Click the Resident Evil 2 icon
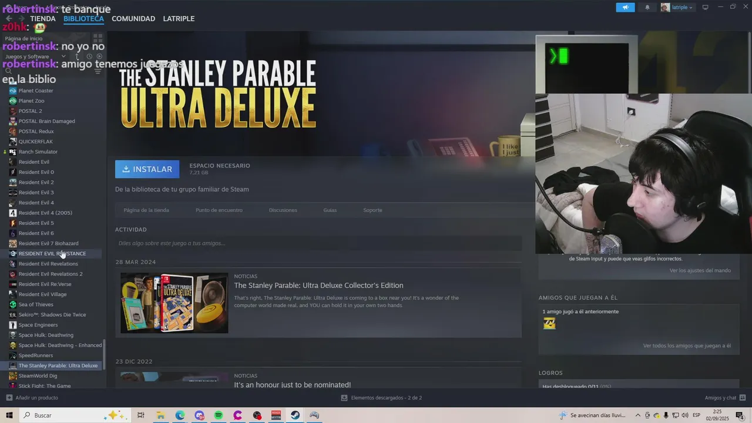 pos(13,182)
